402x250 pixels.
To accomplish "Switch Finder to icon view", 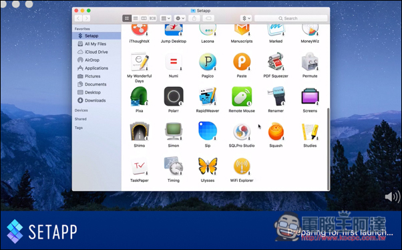I will [x=127, y=18].
